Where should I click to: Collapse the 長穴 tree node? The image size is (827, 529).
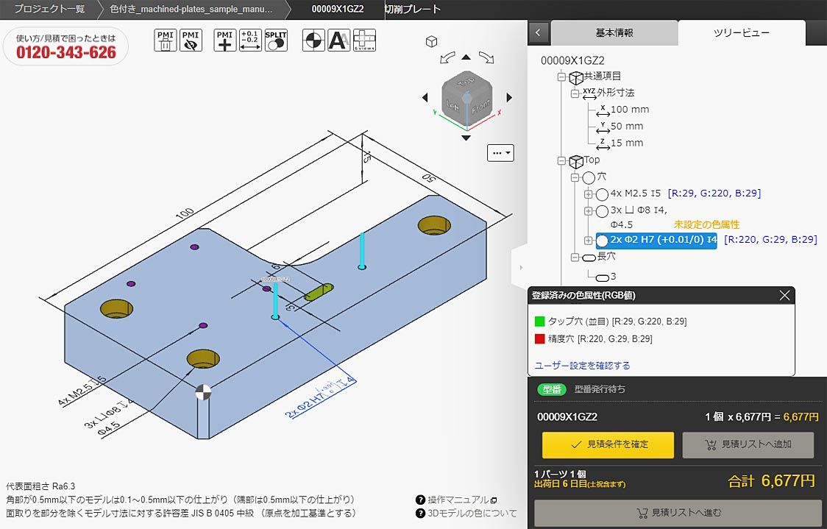pos(575,257)
